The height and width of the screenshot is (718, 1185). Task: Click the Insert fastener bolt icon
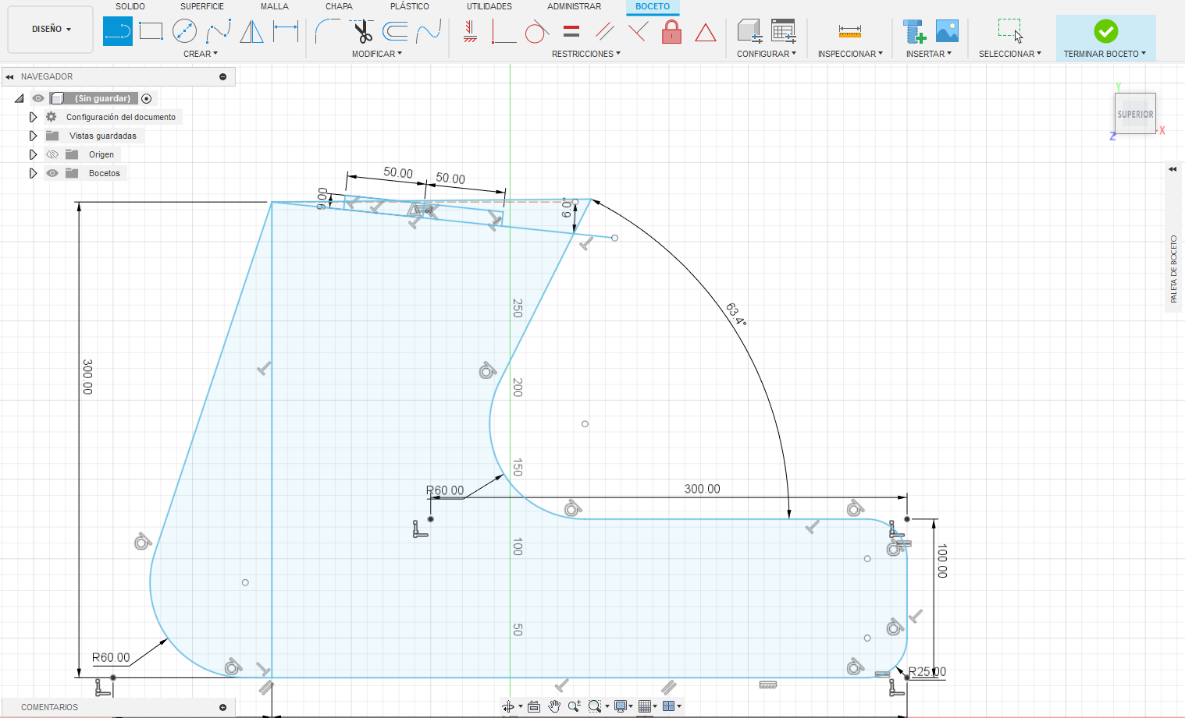click(x=914, y=31)
